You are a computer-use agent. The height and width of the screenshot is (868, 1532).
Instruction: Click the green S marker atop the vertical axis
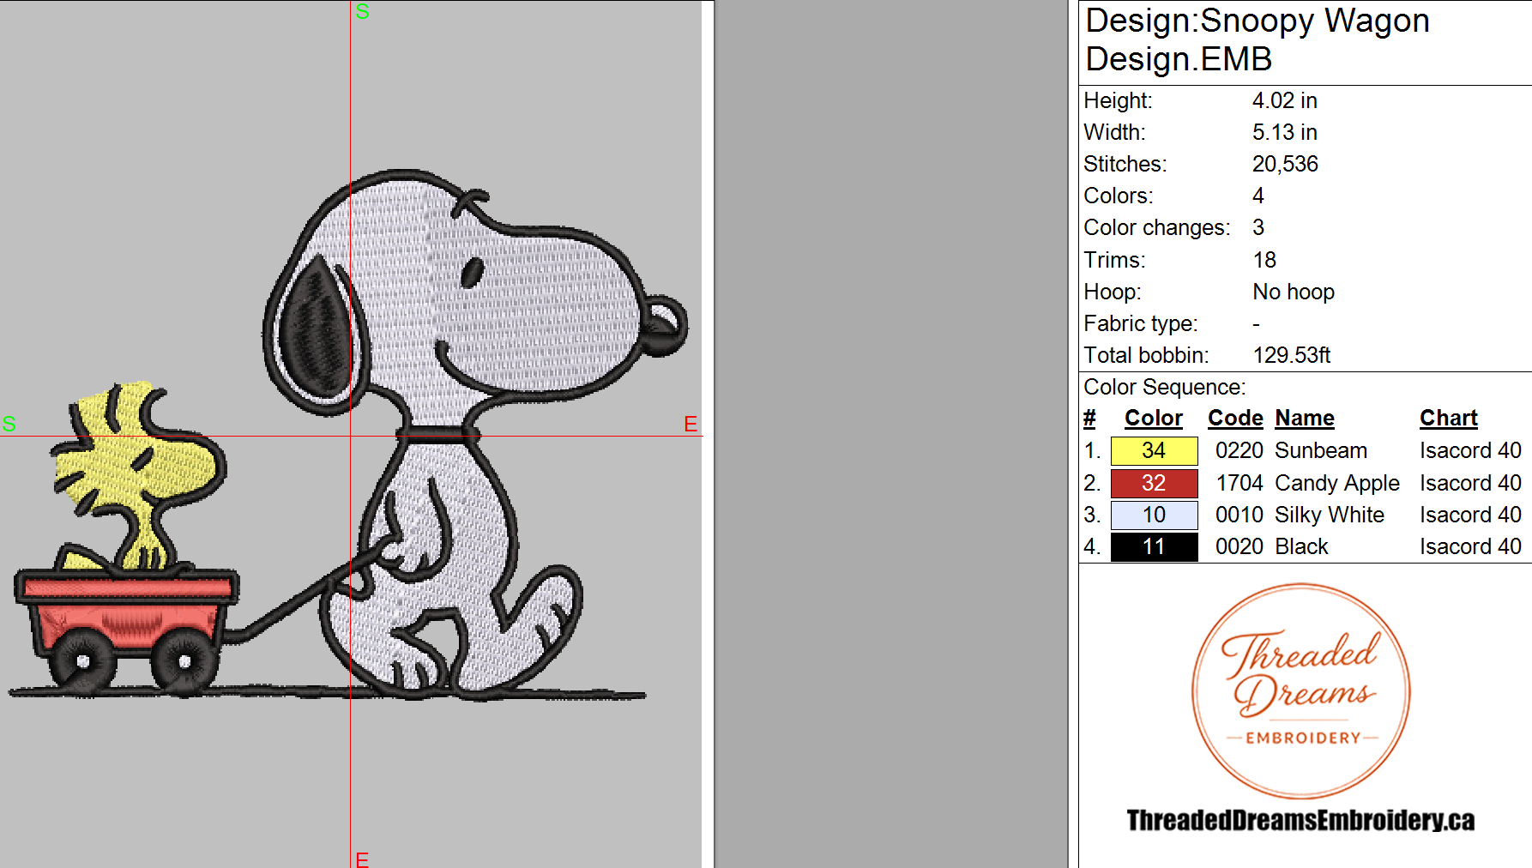(x=362, y=11)
